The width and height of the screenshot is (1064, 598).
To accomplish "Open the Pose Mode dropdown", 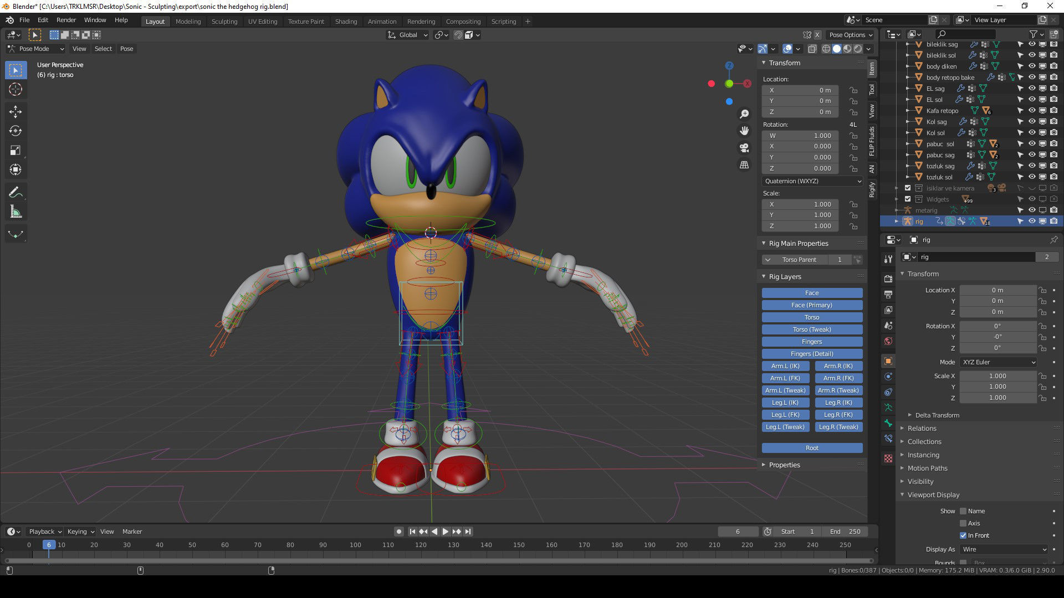I will click(36, 49).
